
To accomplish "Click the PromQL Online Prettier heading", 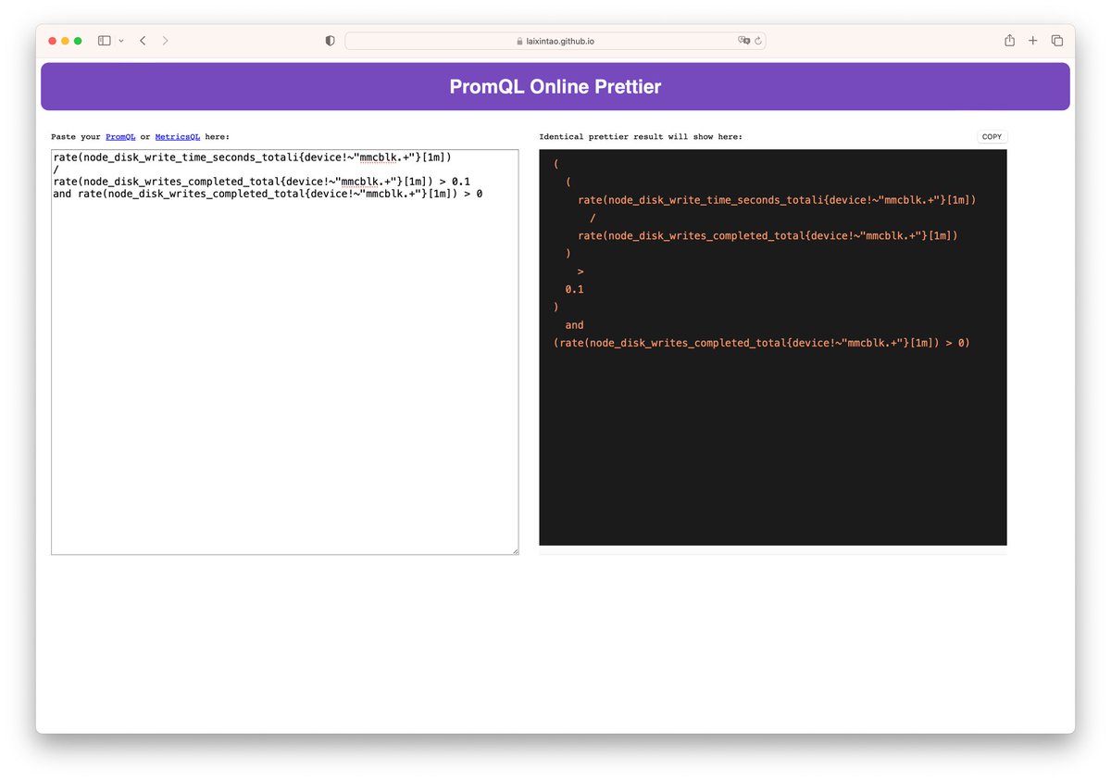I will tap(555, 87).
